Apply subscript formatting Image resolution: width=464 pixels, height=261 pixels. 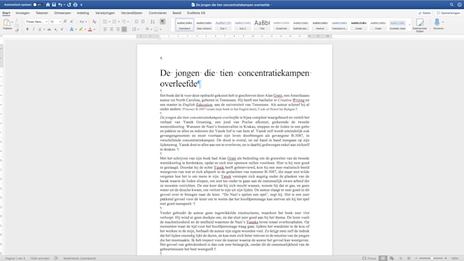(56, 29)
